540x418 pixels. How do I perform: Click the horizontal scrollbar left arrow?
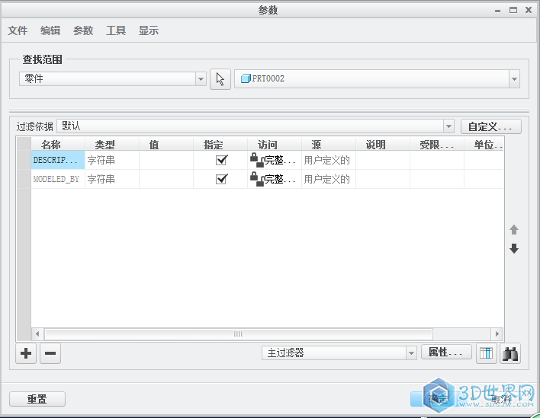click(37, 333)
